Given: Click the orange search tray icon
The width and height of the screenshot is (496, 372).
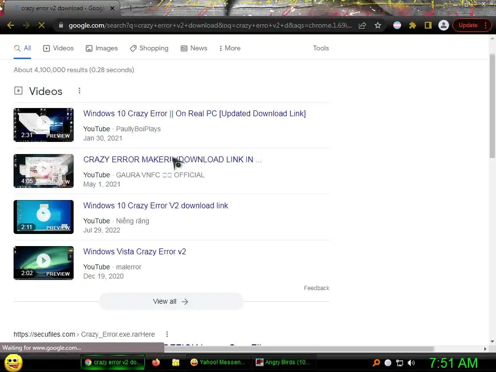Looking at the screenshot, I should pos(376,363).
